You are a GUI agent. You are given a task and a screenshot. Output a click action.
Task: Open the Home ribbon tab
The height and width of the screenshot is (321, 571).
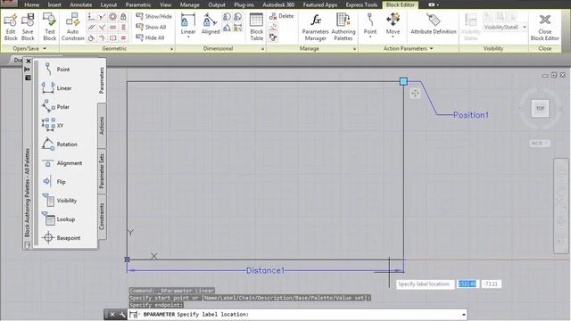[32, 4]
